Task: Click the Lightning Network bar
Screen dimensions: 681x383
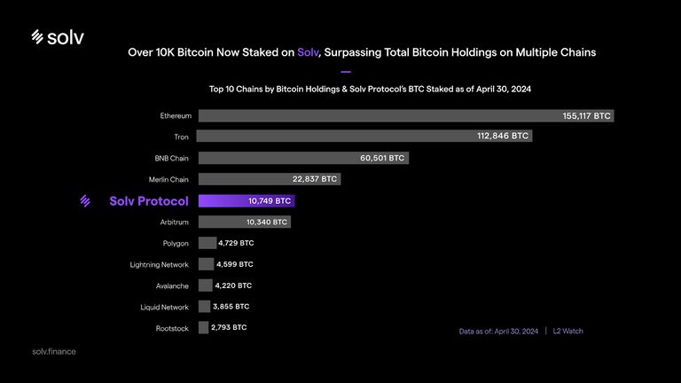Action: (x=207, y=264)
